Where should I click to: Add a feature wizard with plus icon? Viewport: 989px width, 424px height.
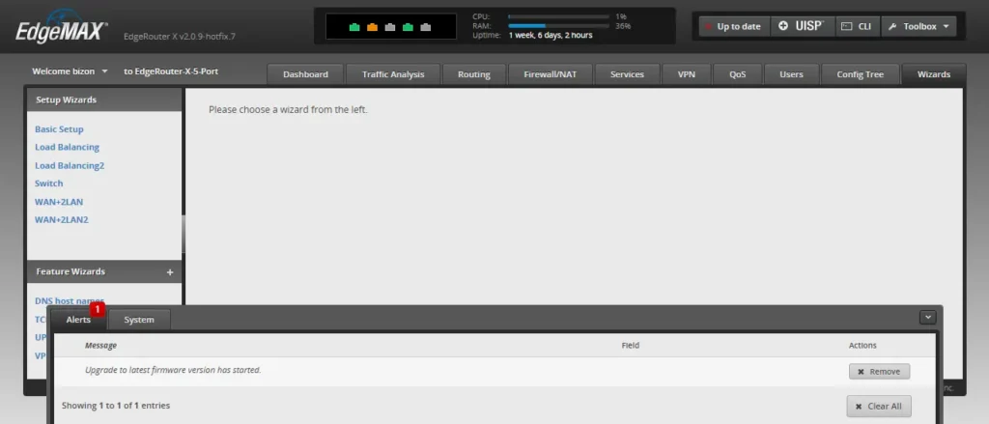pos(170,272)
